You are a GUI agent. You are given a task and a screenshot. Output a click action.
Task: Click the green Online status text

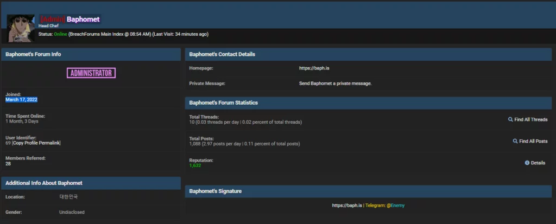click(x=60, y=34)
